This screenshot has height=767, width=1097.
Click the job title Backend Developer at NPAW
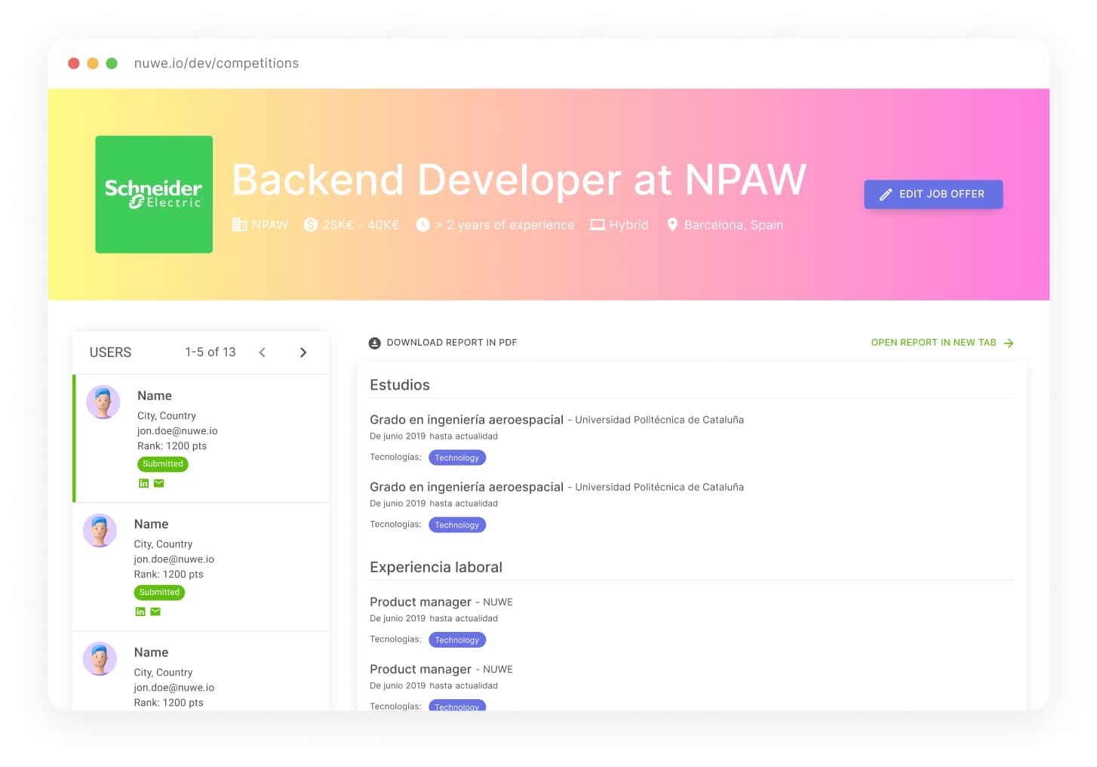pos(519,180)
